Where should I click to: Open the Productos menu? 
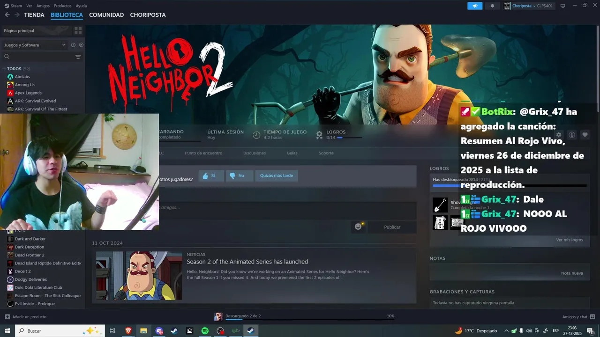(x=63, y=6)
